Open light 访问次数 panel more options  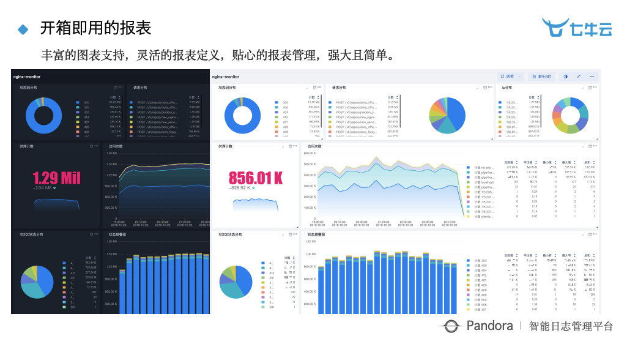(595, 146)
